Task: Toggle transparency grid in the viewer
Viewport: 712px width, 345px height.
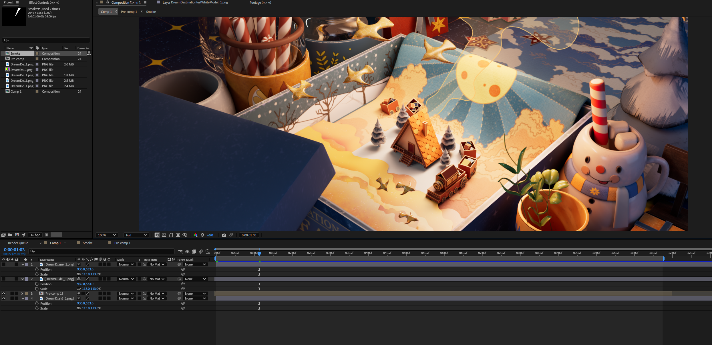Action: point(164,235)
